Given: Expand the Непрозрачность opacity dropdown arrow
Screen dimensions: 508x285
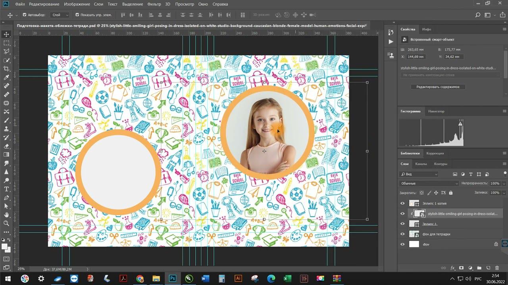Looking at the screenshot, I should point(504,183).
